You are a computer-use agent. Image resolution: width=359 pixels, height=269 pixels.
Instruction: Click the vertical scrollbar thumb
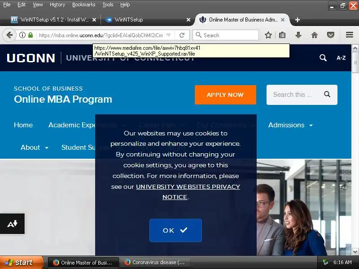click(355, 62)
